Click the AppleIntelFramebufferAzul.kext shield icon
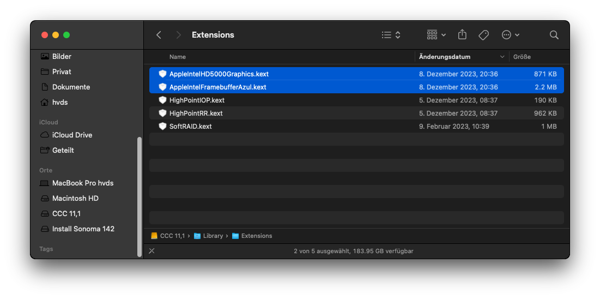 (x=162, y=87)
